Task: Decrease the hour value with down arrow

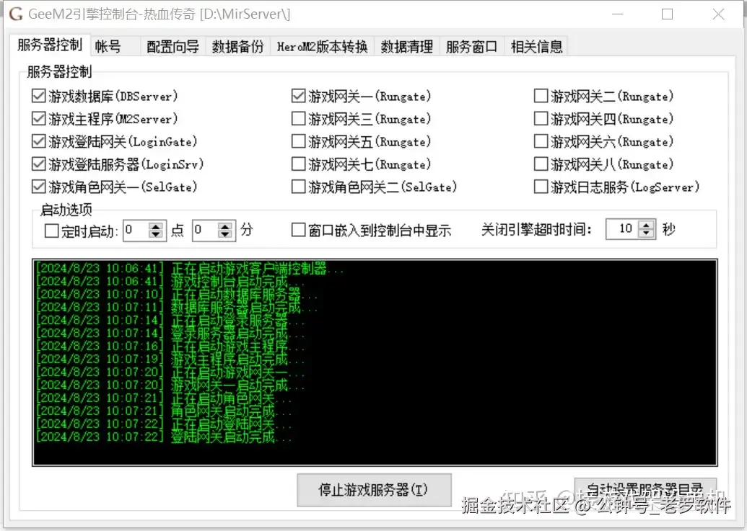Action: pyautogui.click(x=156, y=235)
